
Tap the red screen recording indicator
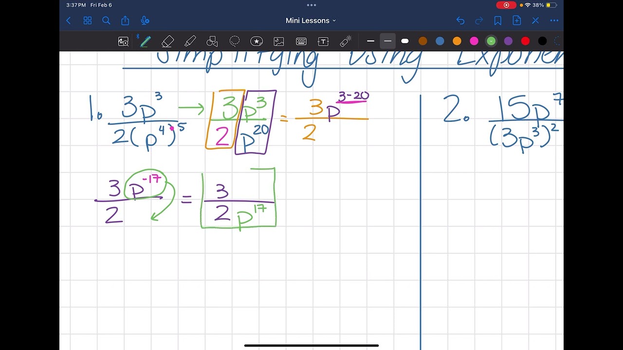506,5
